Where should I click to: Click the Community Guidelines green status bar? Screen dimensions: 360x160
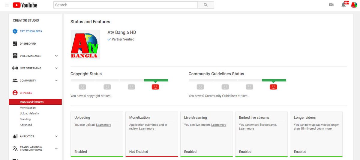[274, 80]
